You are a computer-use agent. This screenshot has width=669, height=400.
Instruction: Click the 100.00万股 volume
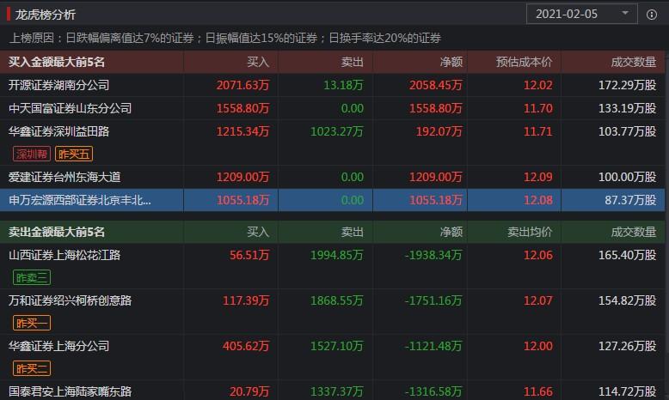[627, 177]
